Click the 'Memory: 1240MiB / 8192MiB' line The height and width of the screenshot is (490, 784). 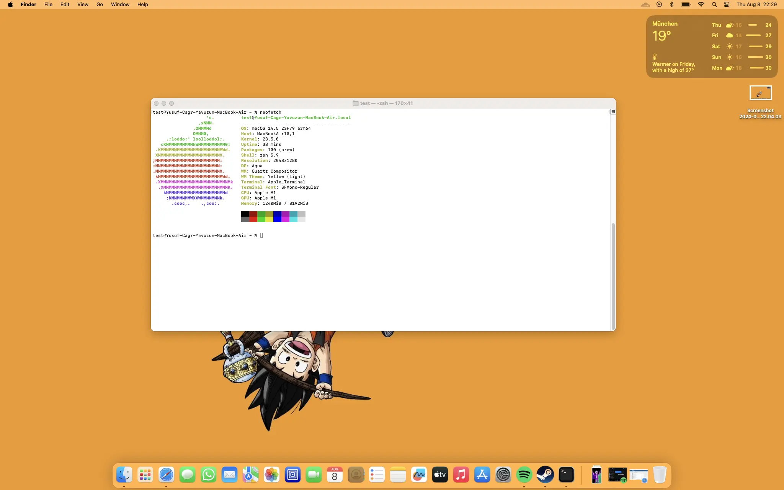(274, 203)
